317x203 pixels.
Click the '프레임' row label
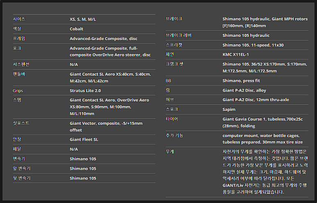point(19,38)
